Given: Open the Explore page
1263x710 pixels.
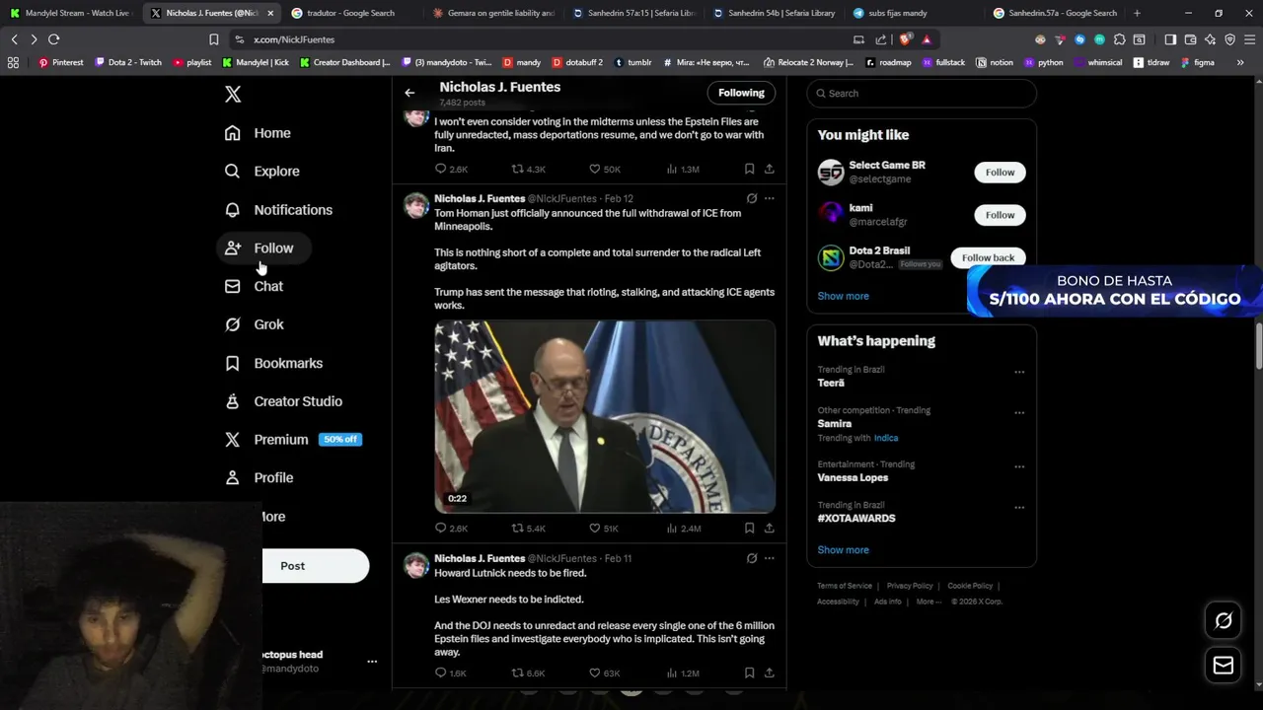Looking at the screenshot, I should 261,172.
